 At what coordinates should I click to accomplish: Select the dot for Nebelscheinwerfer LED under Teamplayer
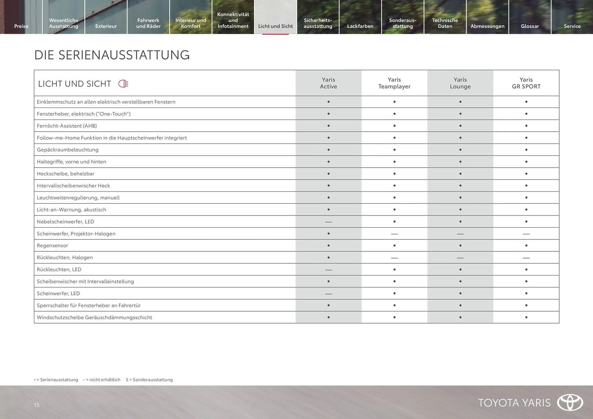[394, 222]
